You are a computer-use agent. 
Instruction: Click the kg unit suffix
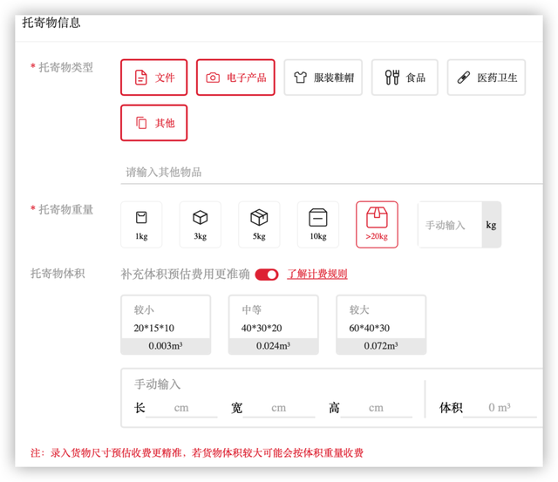[491, 225]
